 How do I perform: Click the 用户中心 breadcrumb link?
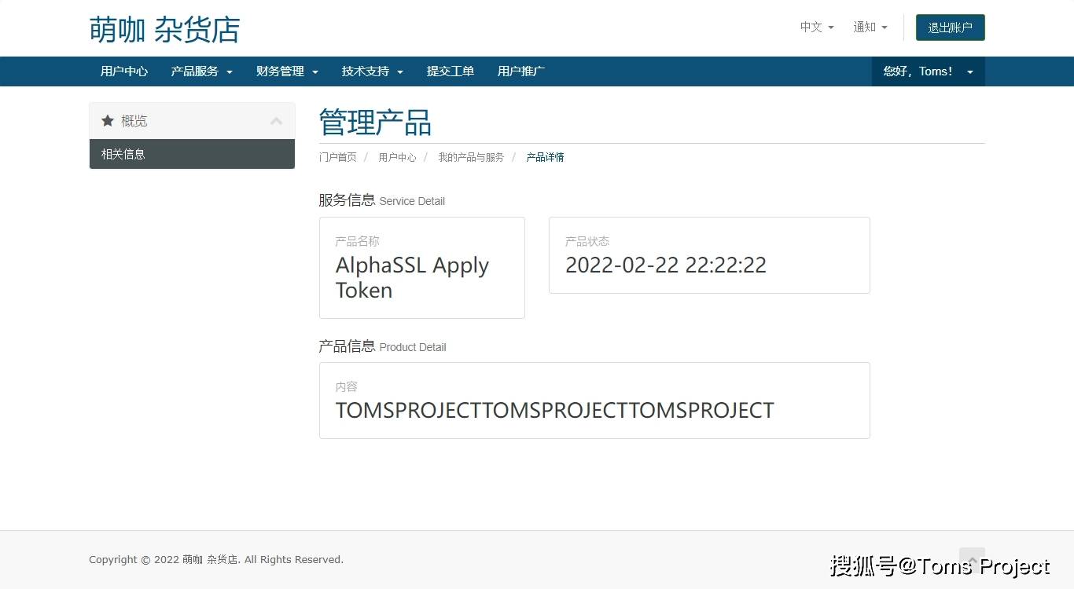(x=397, y=157)
